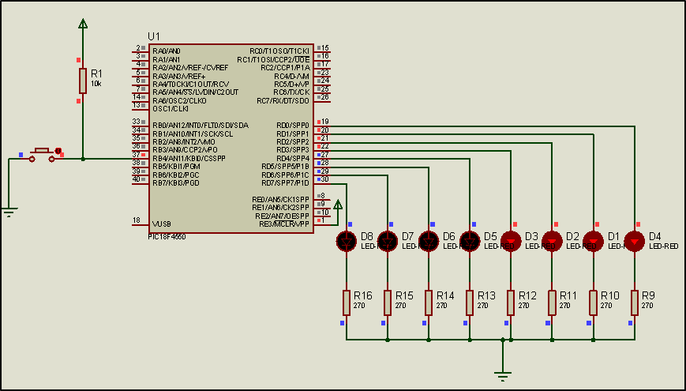Select the lit LED D1

[592, 241]
